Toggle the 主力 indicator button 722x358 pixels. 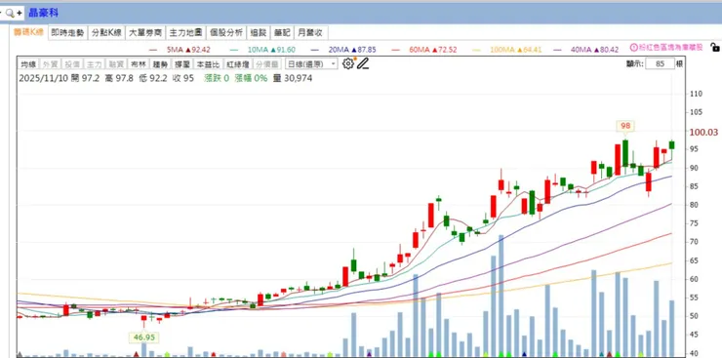pos(94,64)
